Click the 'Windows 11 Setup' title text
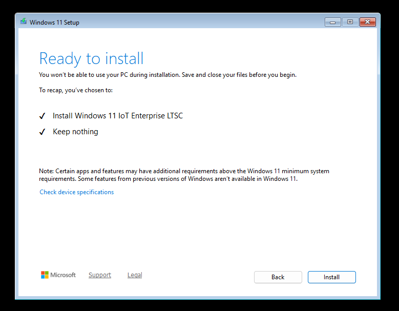Screen dimensions: 399x311 click(54, 23)
